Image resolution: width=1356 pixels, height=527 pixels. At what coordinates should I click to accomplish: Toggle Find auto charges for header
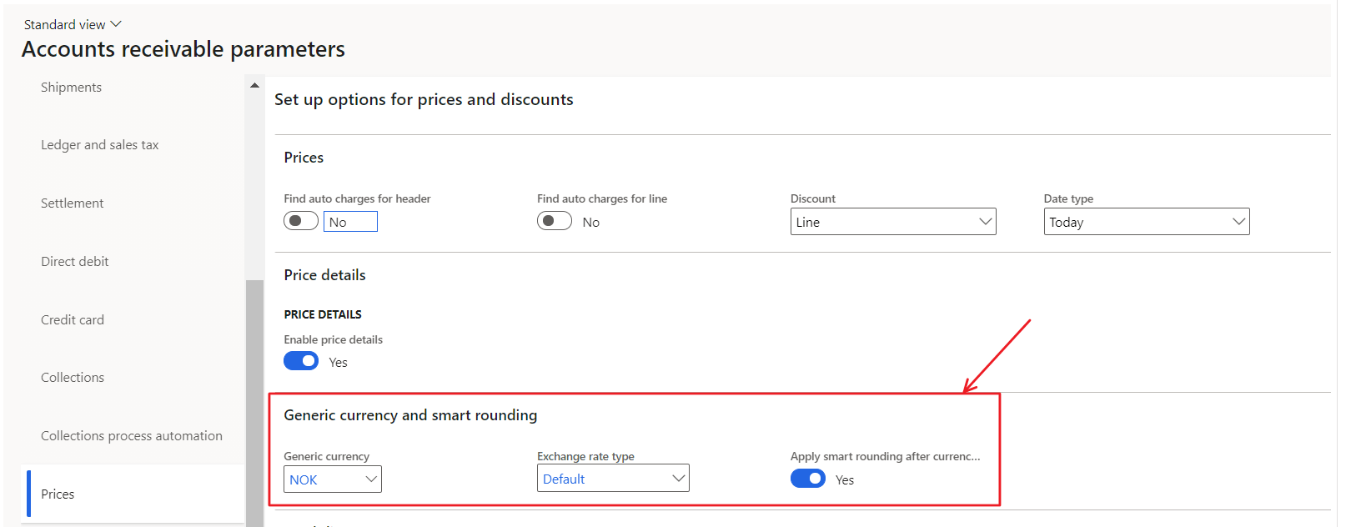[300, 221]
